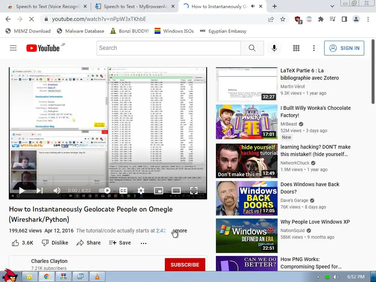Open the Chrome three-dot menu
Screen dimensions: 376x282
368,19
